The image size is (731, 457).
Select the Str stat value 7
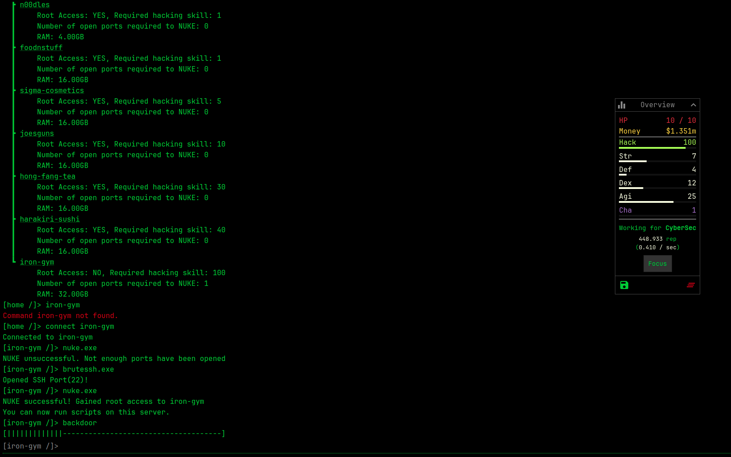[x=694, y=156]
